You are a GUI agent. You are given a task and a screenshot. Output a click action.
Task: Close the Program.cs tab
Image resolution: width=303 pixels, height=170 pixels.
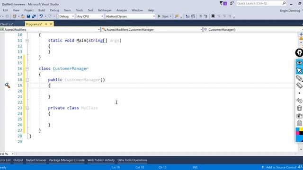click(51, 24)
